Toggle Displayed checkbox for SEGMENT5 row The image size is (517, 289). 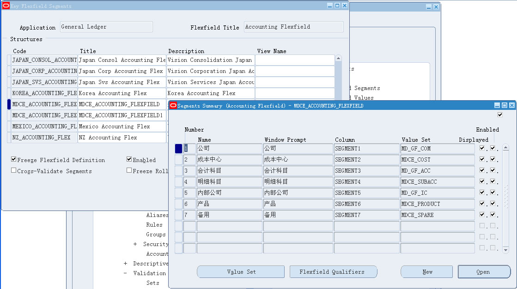(x=482, y=193)
